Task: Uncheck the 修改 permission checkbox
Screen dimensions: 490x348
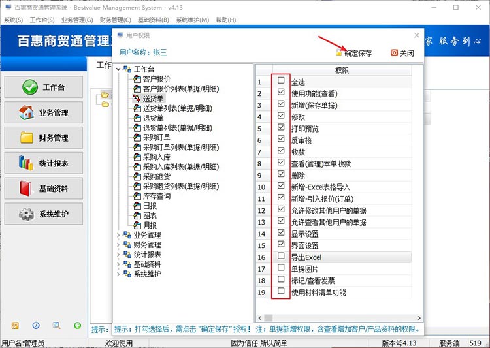Action: [x=281, y=116]
